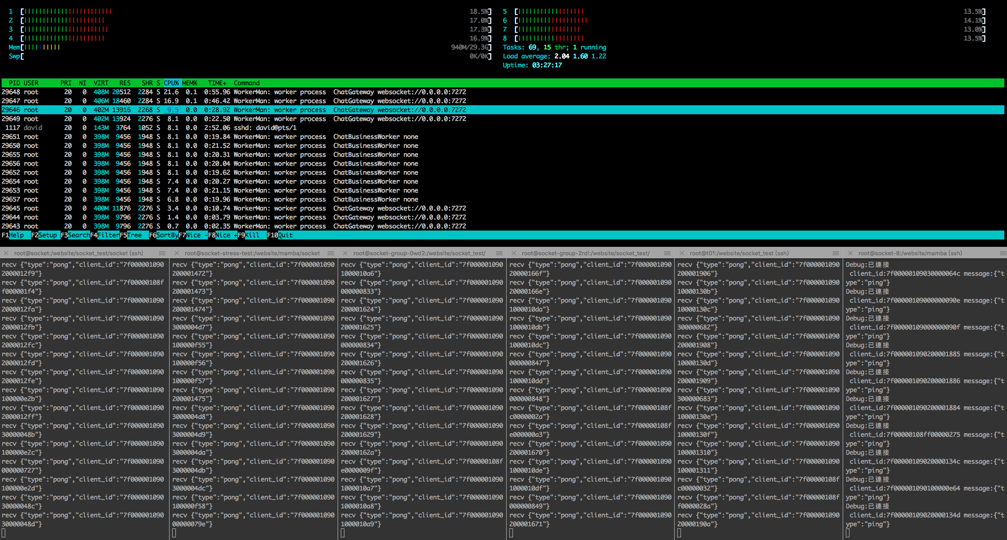The image size is (1007, 540).
Task: Select ChatBusinessWorker row PID 29656
Action: (x=503, y=164)
